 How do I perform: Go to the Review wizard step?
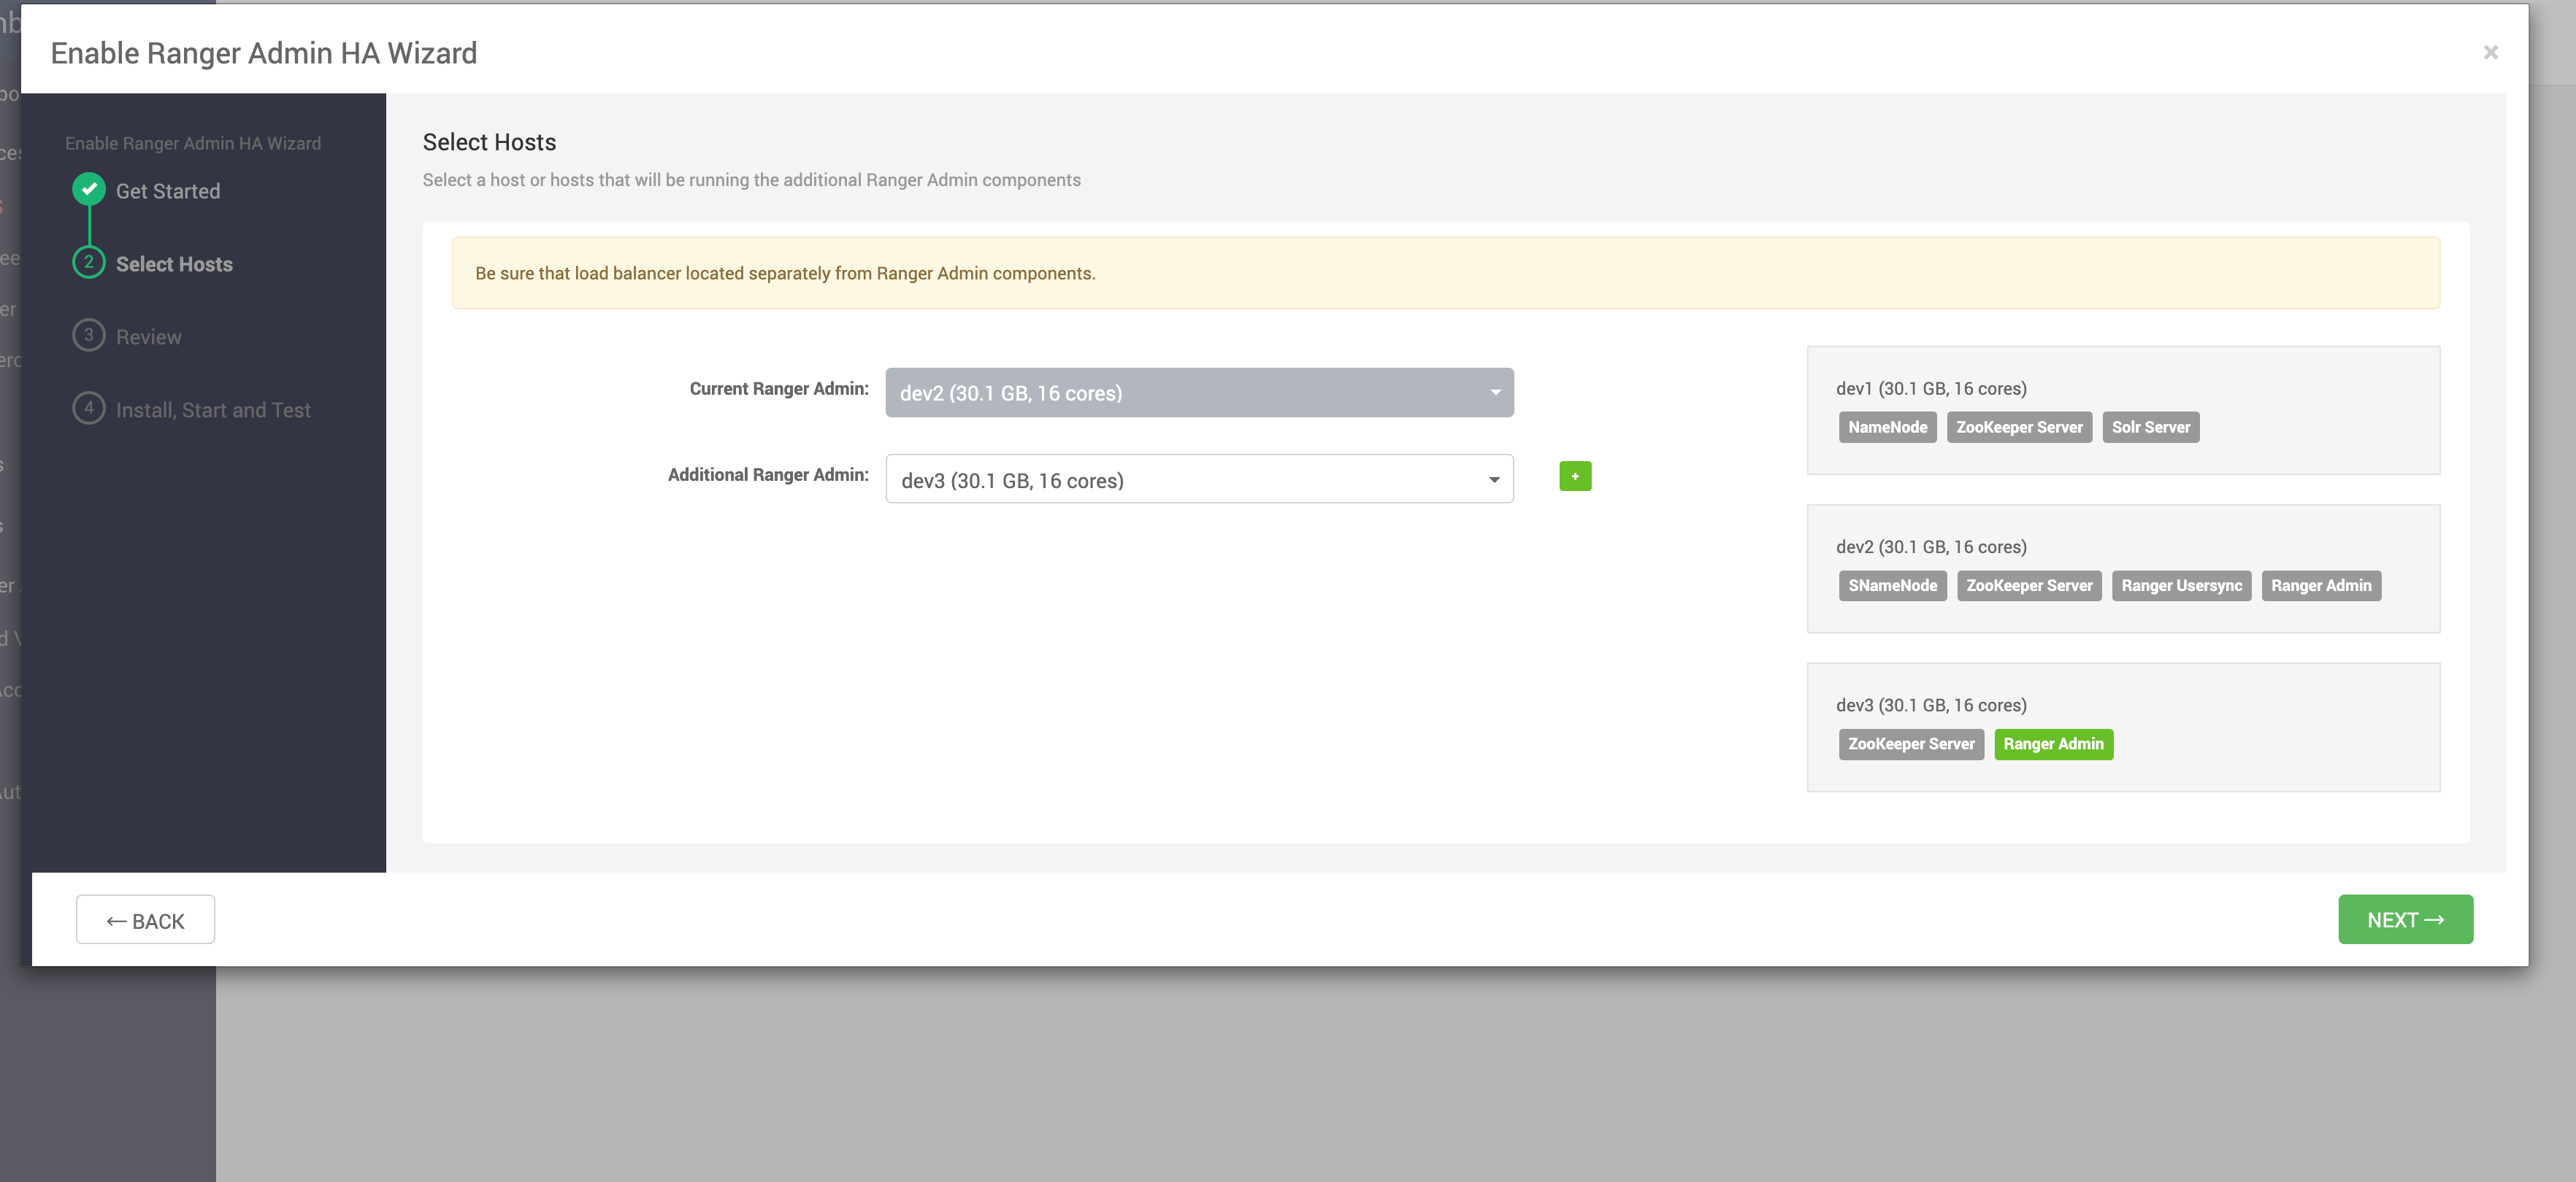(x=148, y=336)
